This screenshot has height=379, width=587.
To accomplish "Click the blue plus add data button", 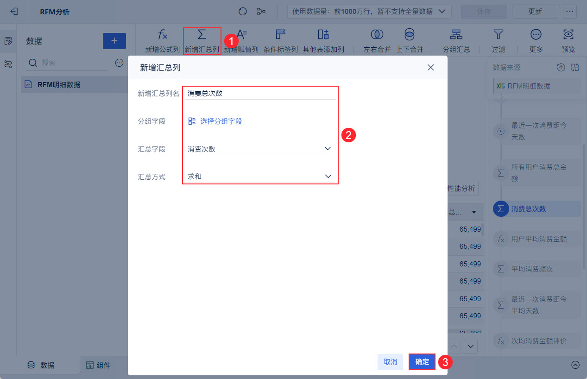I will [114, 41].
